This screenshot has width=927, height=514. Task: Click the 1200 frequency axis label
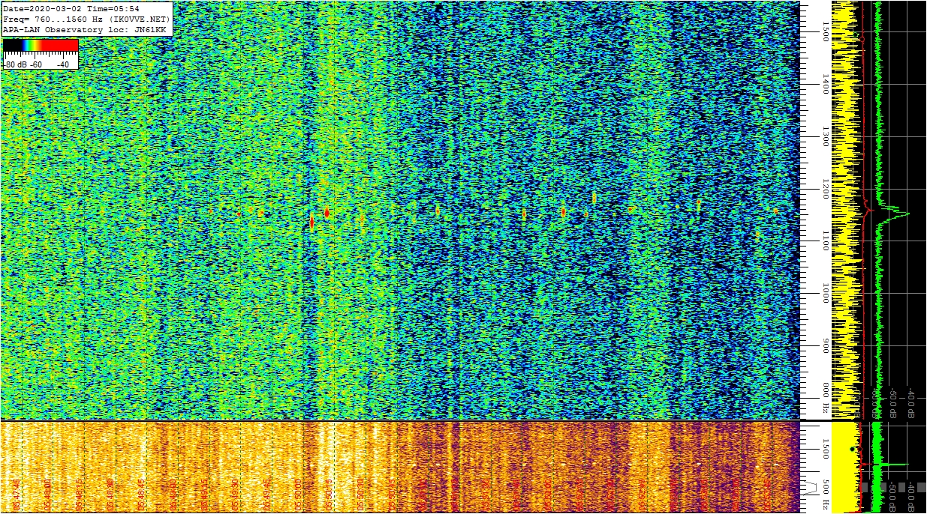[x=825, y=188]
